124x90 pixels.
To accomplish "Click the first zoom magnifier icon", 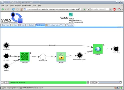I will tap(91, 83).
